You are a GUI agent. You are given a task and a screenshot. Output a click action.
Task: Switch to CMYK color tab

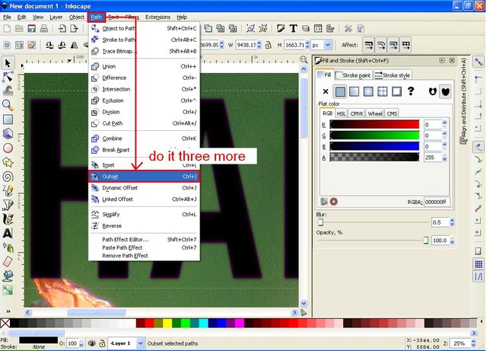coord(357,113)
